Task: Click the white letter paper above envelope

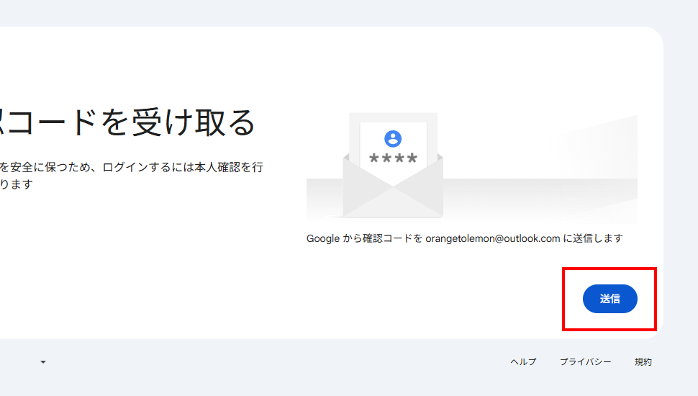Action: (393, 130)
